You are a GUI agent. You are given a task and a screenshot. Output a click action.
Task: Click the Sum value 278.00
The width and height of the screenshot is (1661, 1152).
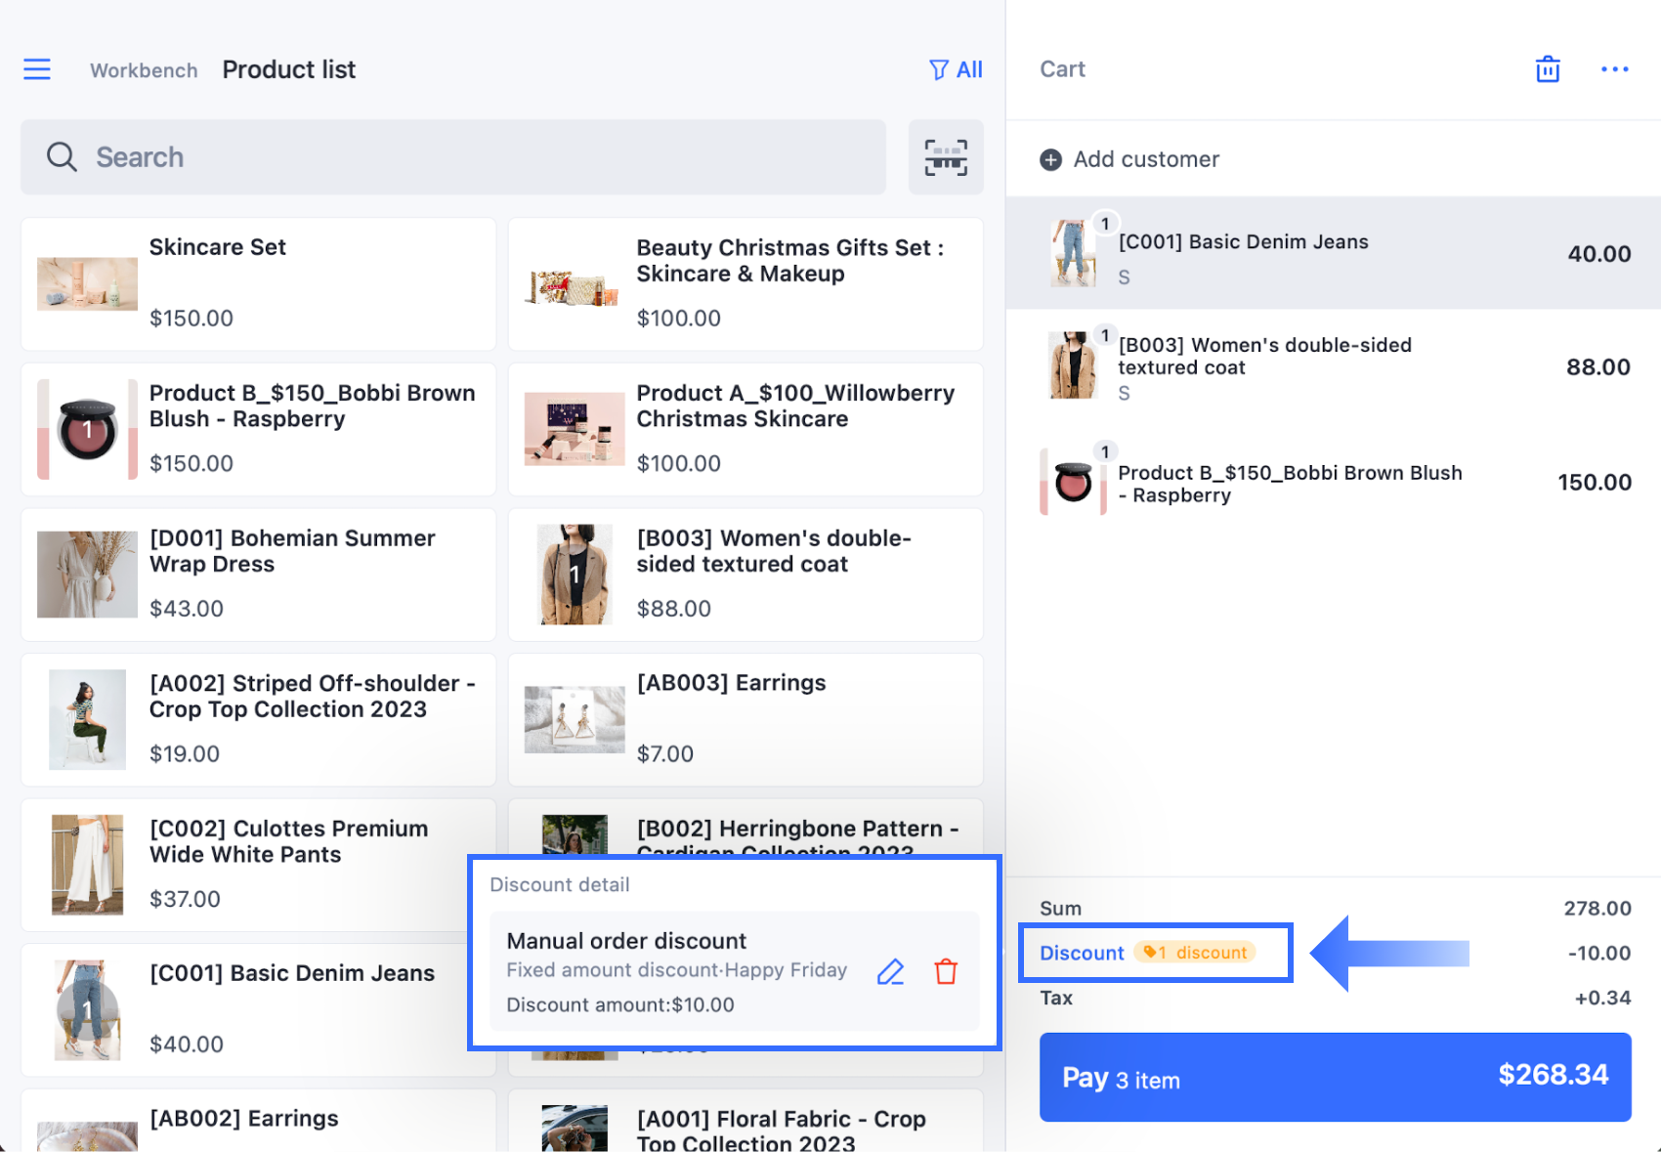[1597, 909]
